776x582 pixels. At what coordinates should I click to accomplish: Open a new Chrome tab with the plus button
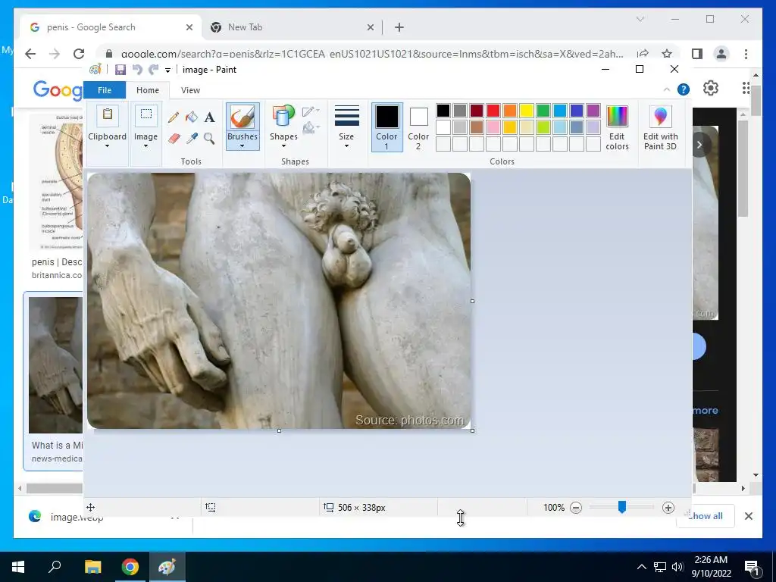399,27
